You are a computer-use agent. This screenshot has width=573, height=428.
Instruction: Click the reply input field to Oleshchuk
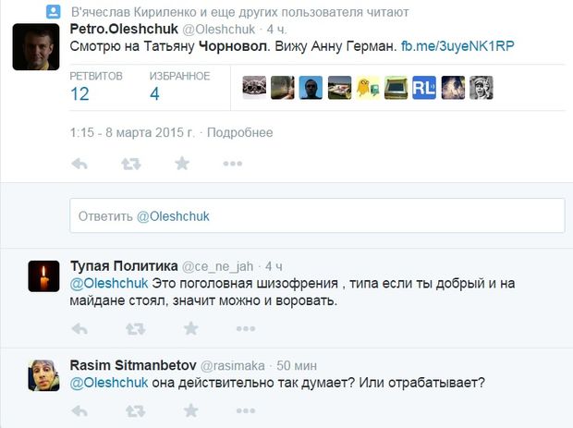[317, 216]
